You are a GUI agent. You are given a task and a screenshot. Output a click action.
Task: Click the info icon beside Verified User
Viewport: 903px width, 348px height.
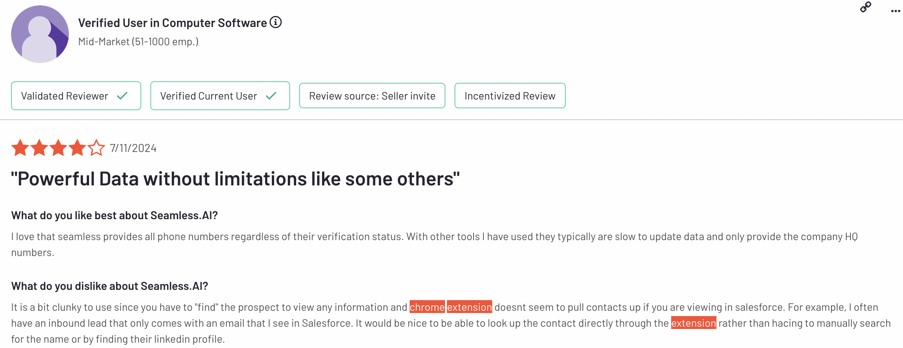276,22
